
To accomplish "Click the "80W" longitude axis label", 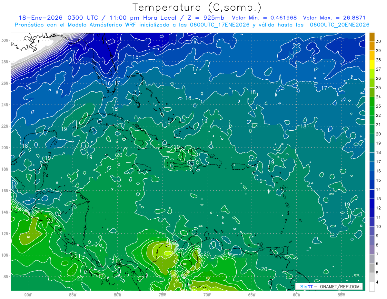I will (117, 295).
